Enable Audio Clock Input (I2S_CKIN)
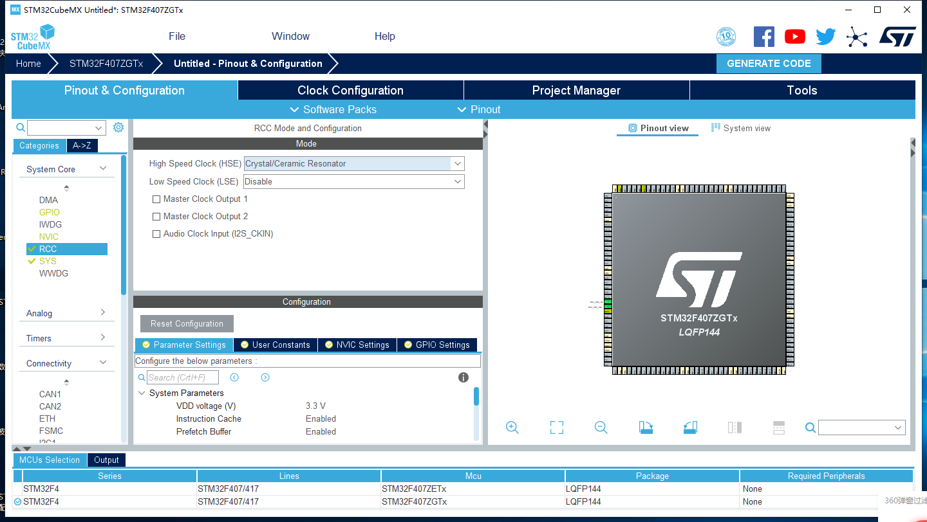The image size is (927, 522). tap(156, 233)
